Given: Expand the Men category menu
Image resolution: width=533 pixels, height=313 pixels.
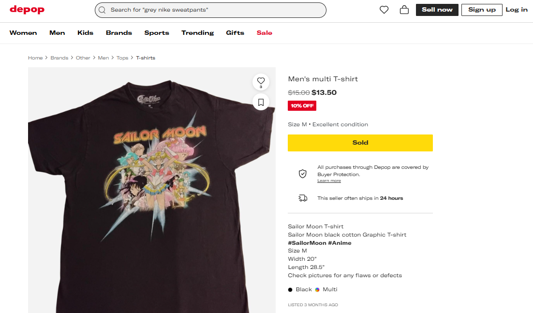Looking at the screenshot, I should coord(57,33).
